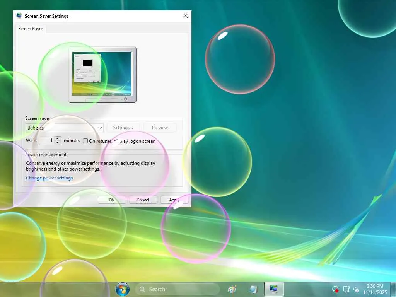The width and height of the screenshot is (396, 297).
Task: Click the sync update tray icon
Action: [335, 289]
